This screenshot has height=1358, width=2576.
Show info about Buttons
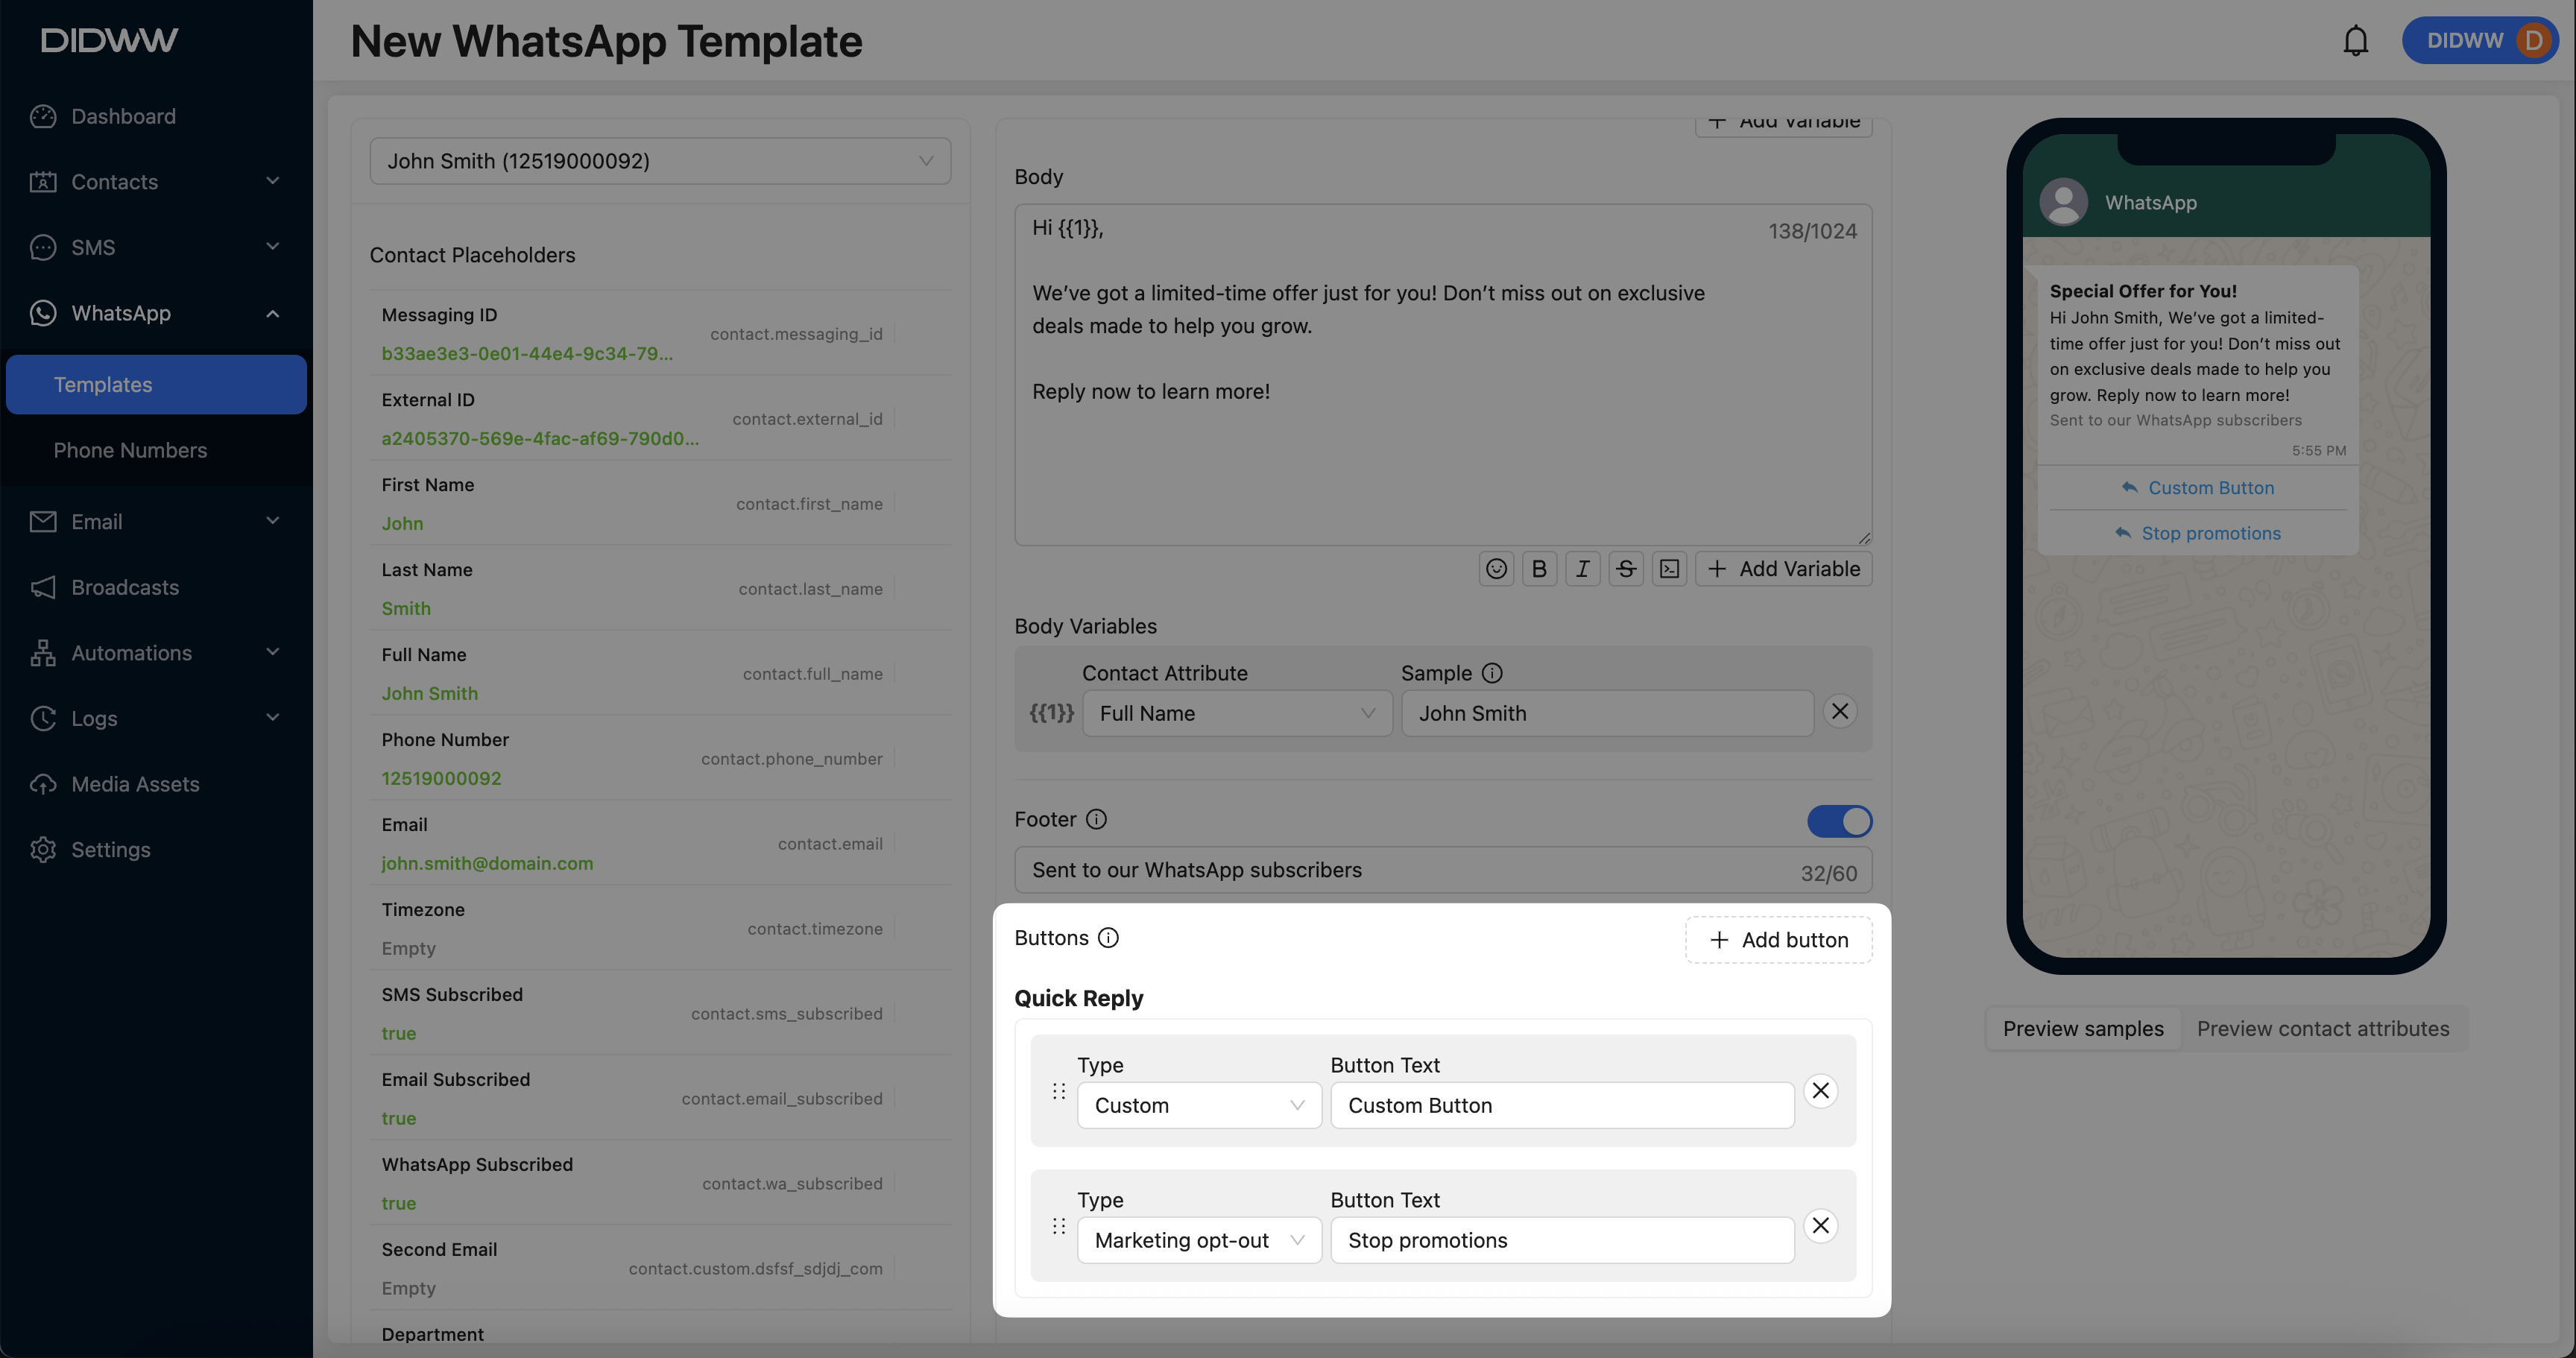point(1108,937)
